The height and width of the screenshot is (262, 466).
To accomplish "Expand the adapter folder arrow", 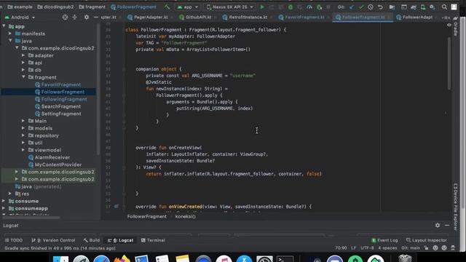I will [x=23, y=55].
